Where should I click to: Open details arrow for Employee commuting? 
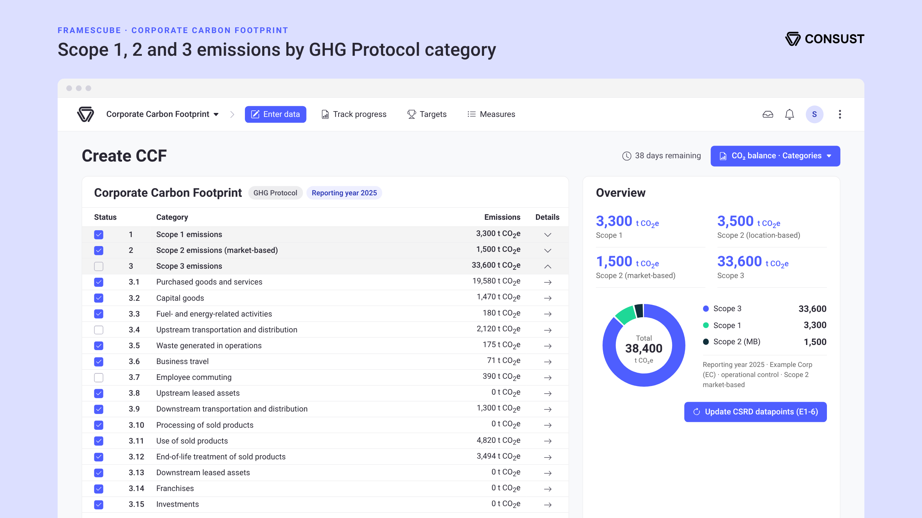tap(548, 378)
